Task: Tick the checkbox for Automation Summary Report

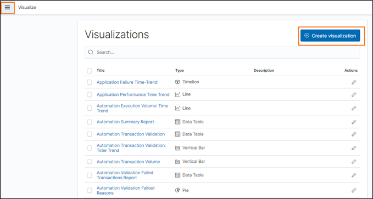Action: click(x=90, y=122)
